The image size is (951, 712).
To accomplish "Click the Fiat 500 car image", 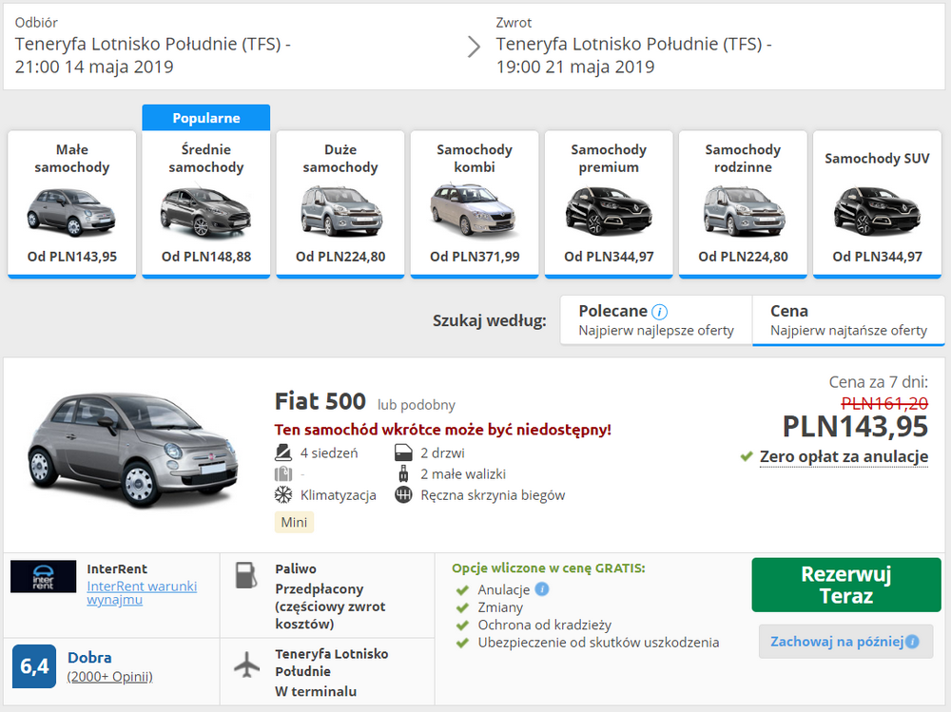I will 133,450.
